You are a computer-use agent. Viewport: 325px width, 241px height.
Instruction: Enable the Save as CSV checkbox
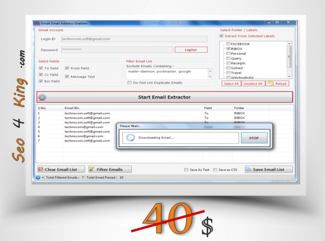(215, 170)
